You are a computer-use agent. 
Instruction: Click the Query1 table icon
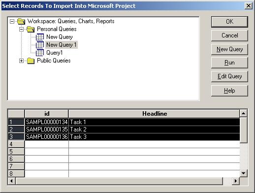pos(40,53)
